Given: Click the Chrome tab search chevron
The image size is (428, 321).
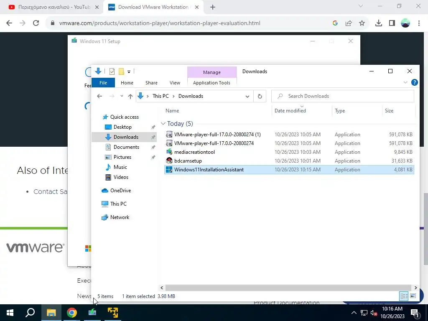Looking at the screenshot, I should pos(361,6).
